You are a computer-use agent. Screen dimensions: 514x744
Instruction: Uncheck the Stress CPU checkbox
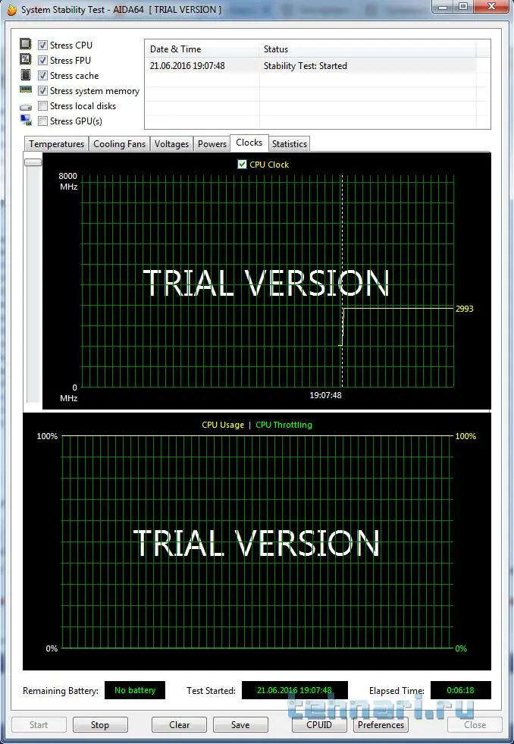point(42,45)
